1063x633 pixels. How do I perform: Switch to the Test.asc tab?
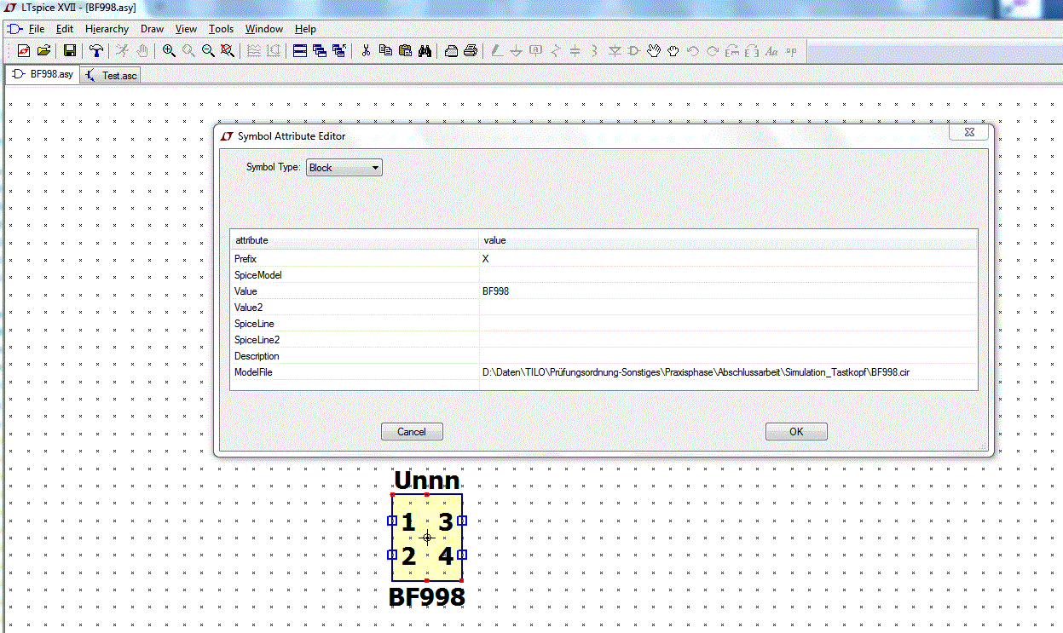click(x=111, y=76)
